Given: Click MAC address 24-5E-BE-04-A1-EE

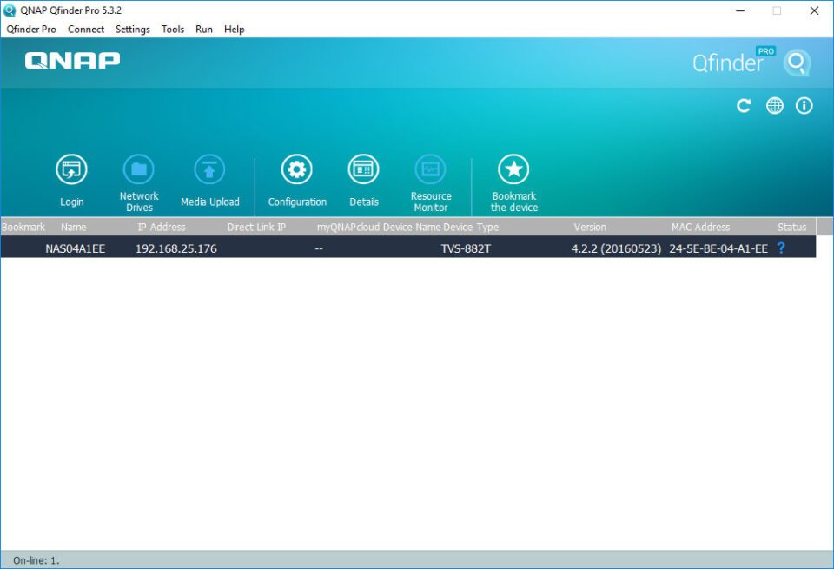Looking at the screenshot, I should pyautogui.click(x=718, y=248).
